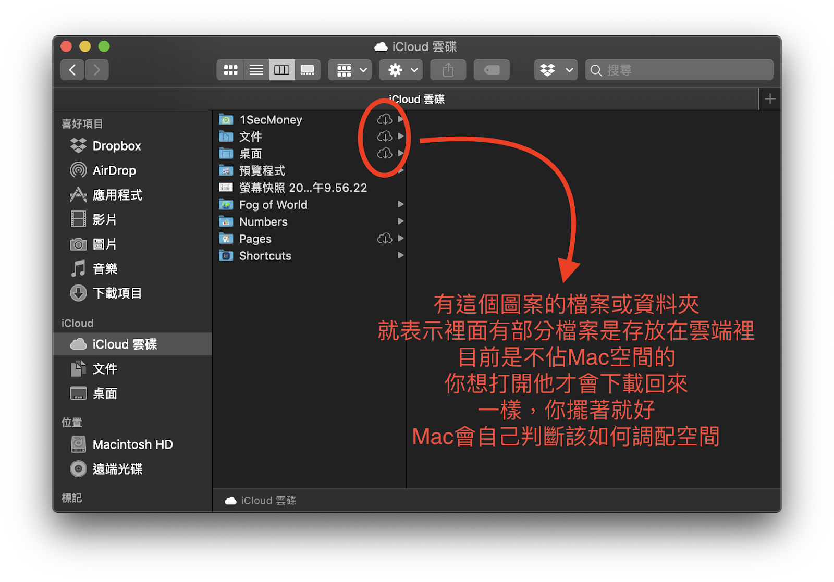Click iCloud 雲碟 in the bottom path bar
The width and height of the screenshot is (834, 582).
(261, 500)
